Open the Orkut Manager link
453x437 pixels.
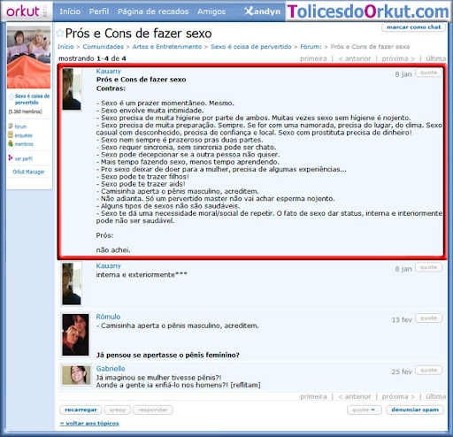point(28,172)
